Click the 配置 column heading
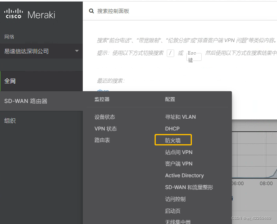The height and width of the screenshot is (224, 277). [x=170, y=99]
